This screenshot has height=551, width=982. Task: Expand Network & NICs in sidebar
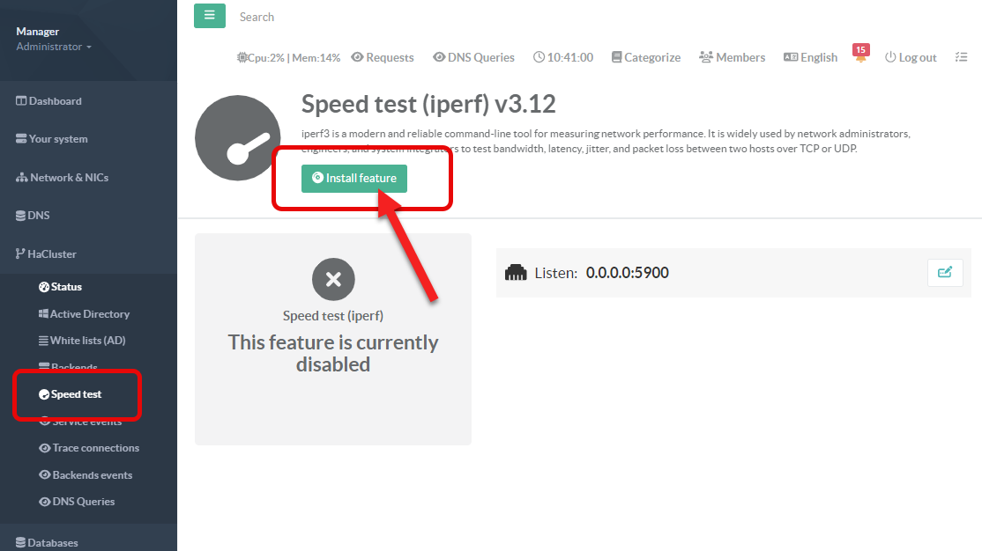click(62, 178)
